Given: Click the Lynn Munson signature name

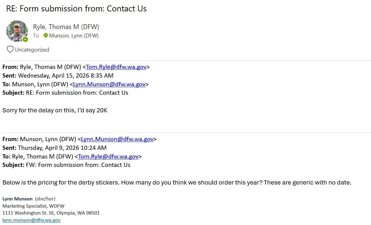Looking at the screenshot, I should pos(17,199).
